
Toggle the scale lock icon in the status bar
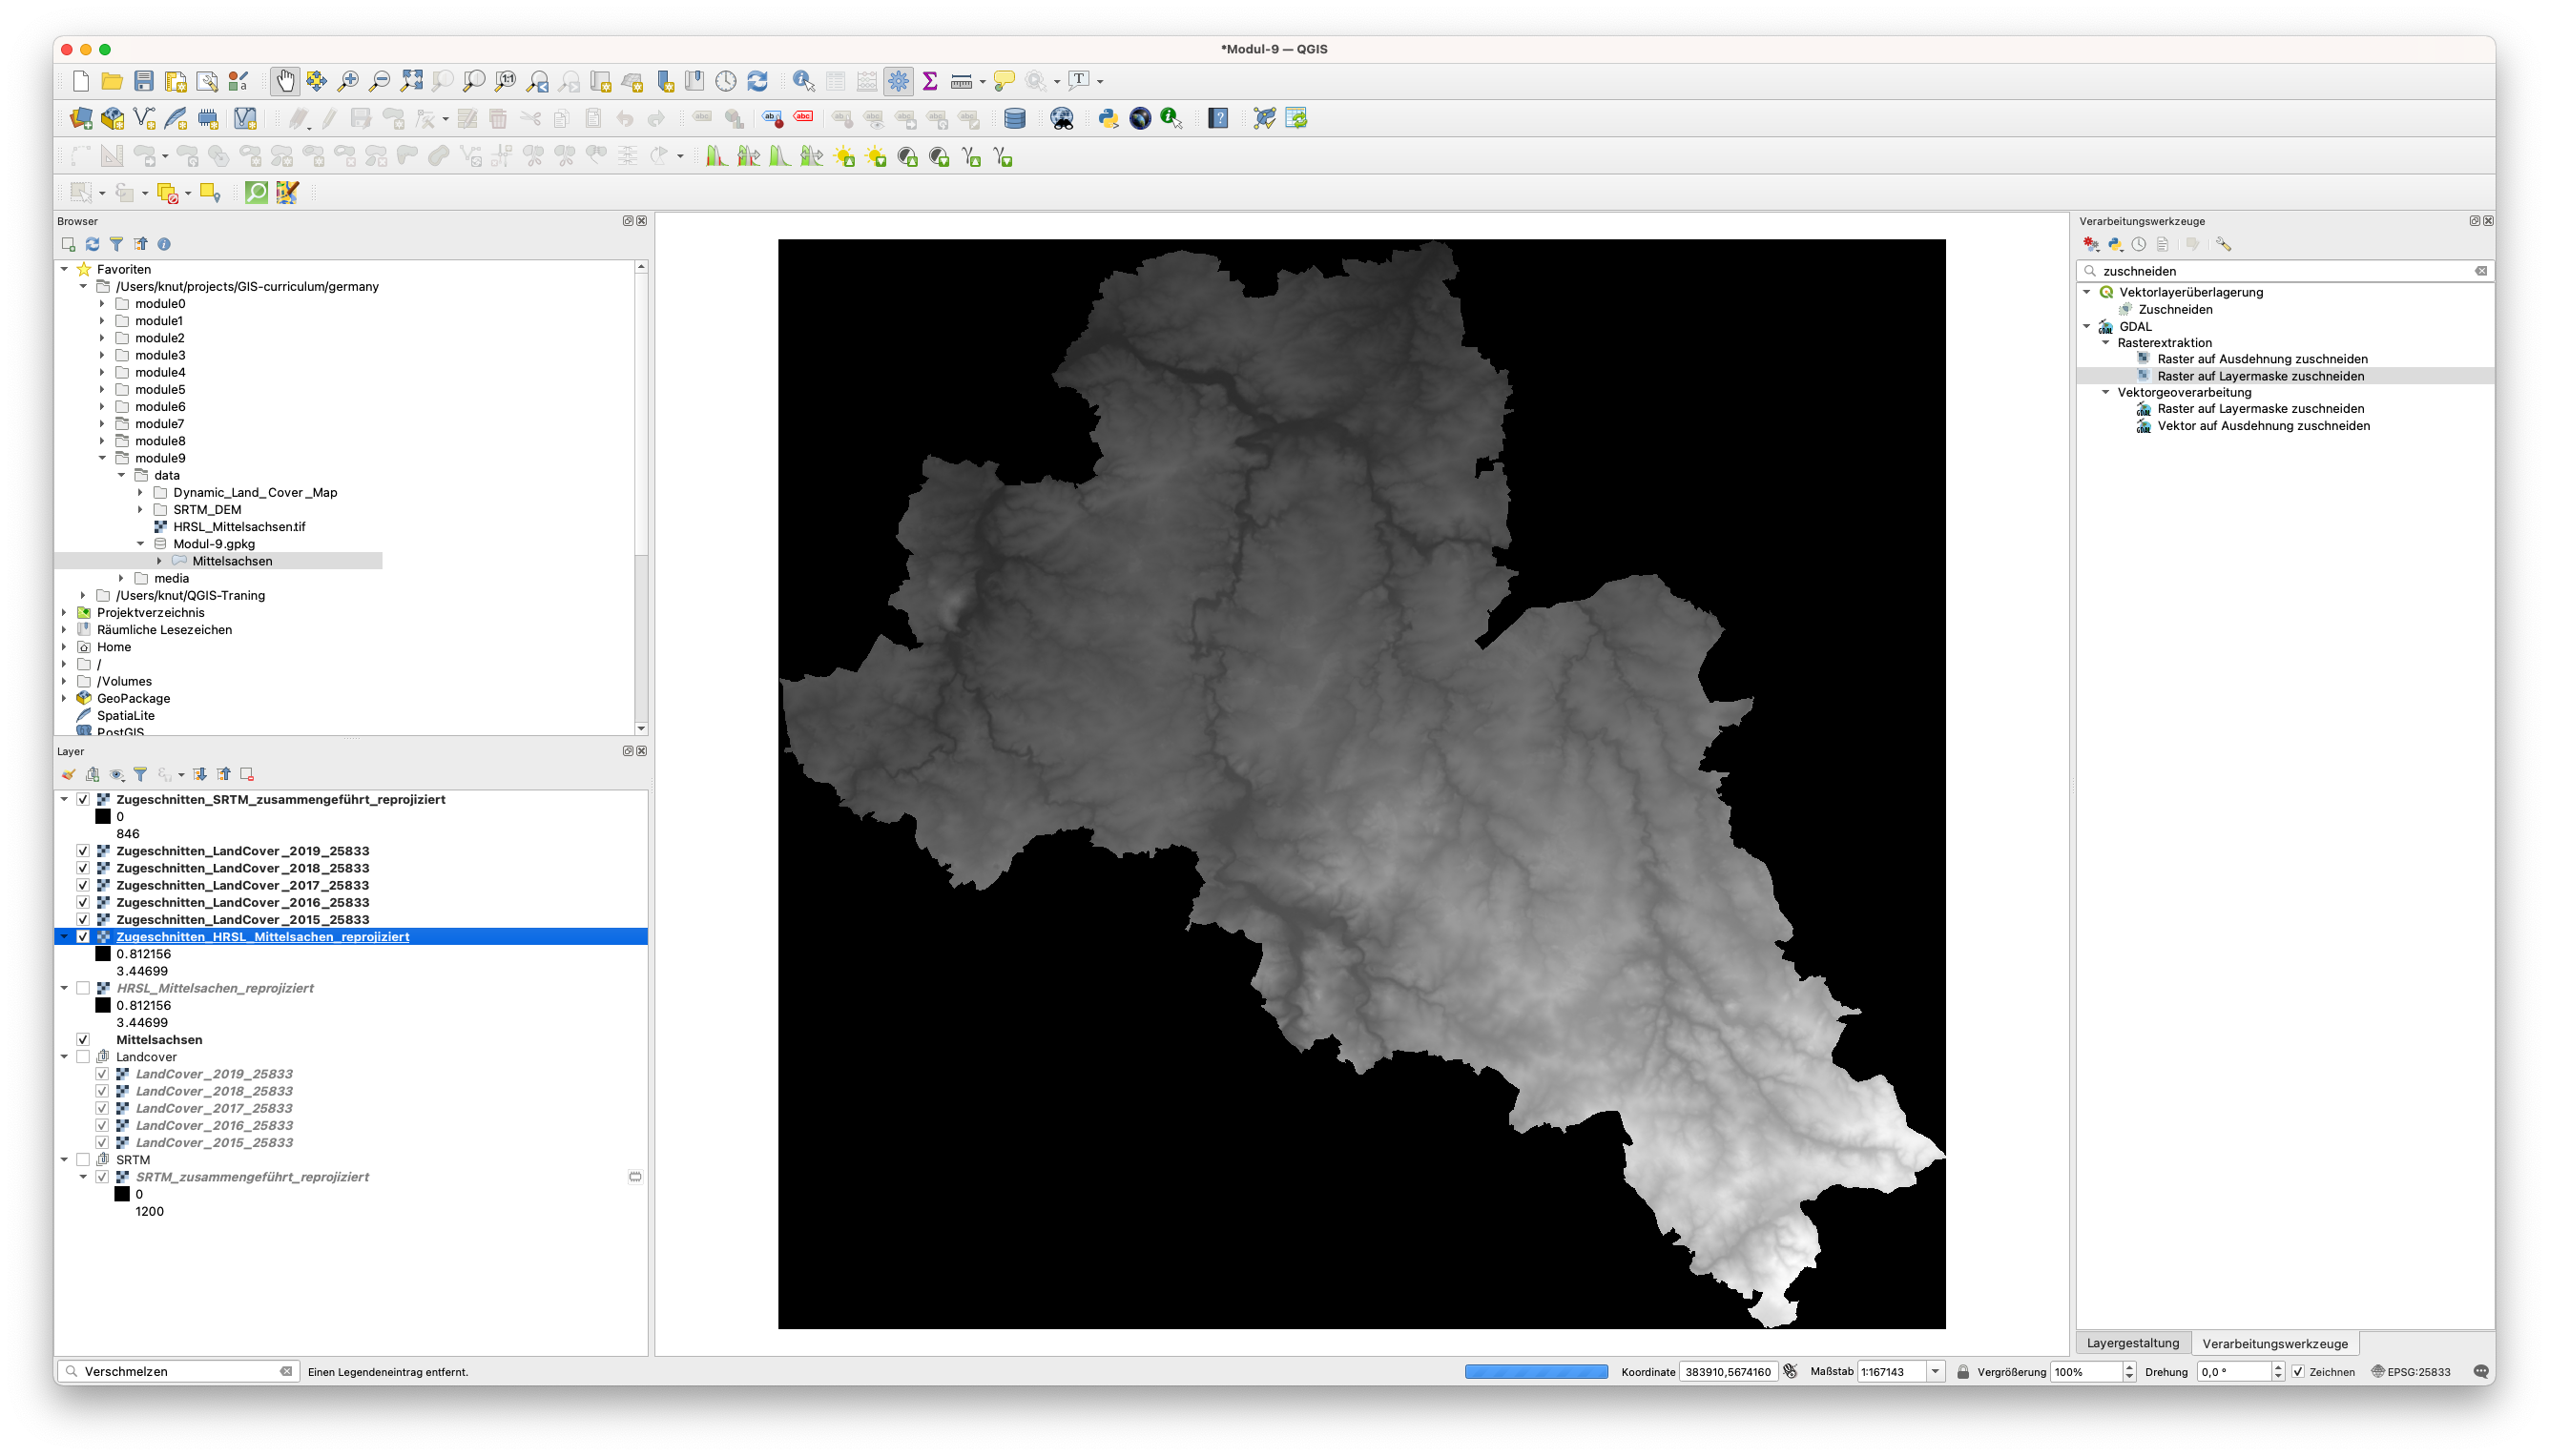pyautogui.click(x=1961, y=1372)
